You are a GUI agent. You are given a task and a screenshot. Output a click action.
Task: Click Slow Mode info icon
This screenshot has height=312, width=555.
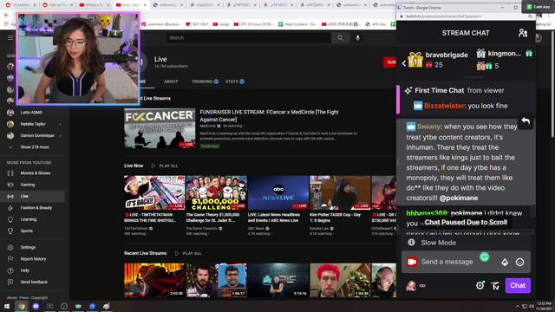[411, 243]
